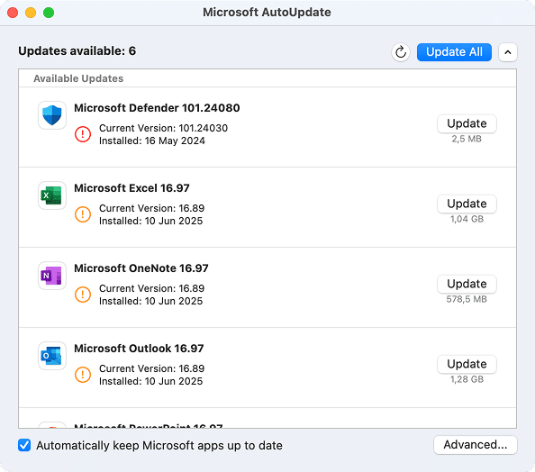Click the orange warning icon for OneNote
535x472 pixels.
pyautogui.click(x=83, y=295)
